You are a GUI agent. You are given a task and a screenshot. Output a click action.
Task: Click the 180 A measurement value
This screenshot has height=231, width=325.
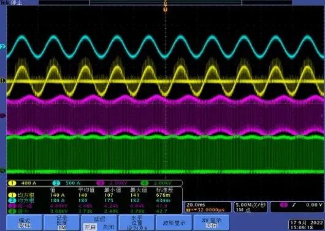pos(58,200)
